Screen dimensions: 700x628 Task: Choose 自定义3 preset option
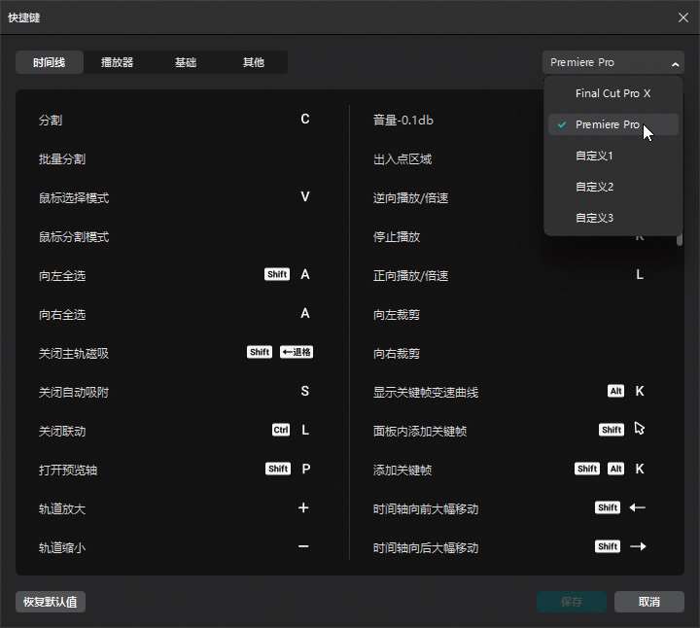pos(594,219)
